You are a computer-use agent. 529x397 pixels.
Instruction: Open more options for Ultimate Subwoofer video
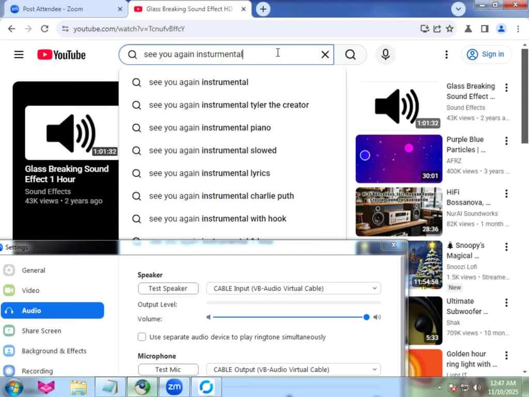pos(506,302)
